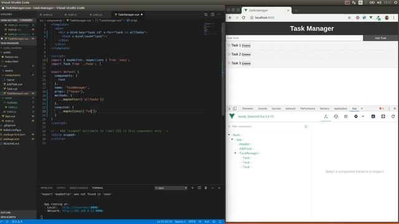Screen dimensions: 399x224
Task: Switch to the Network DevTools tab
Action: [291, 108]
